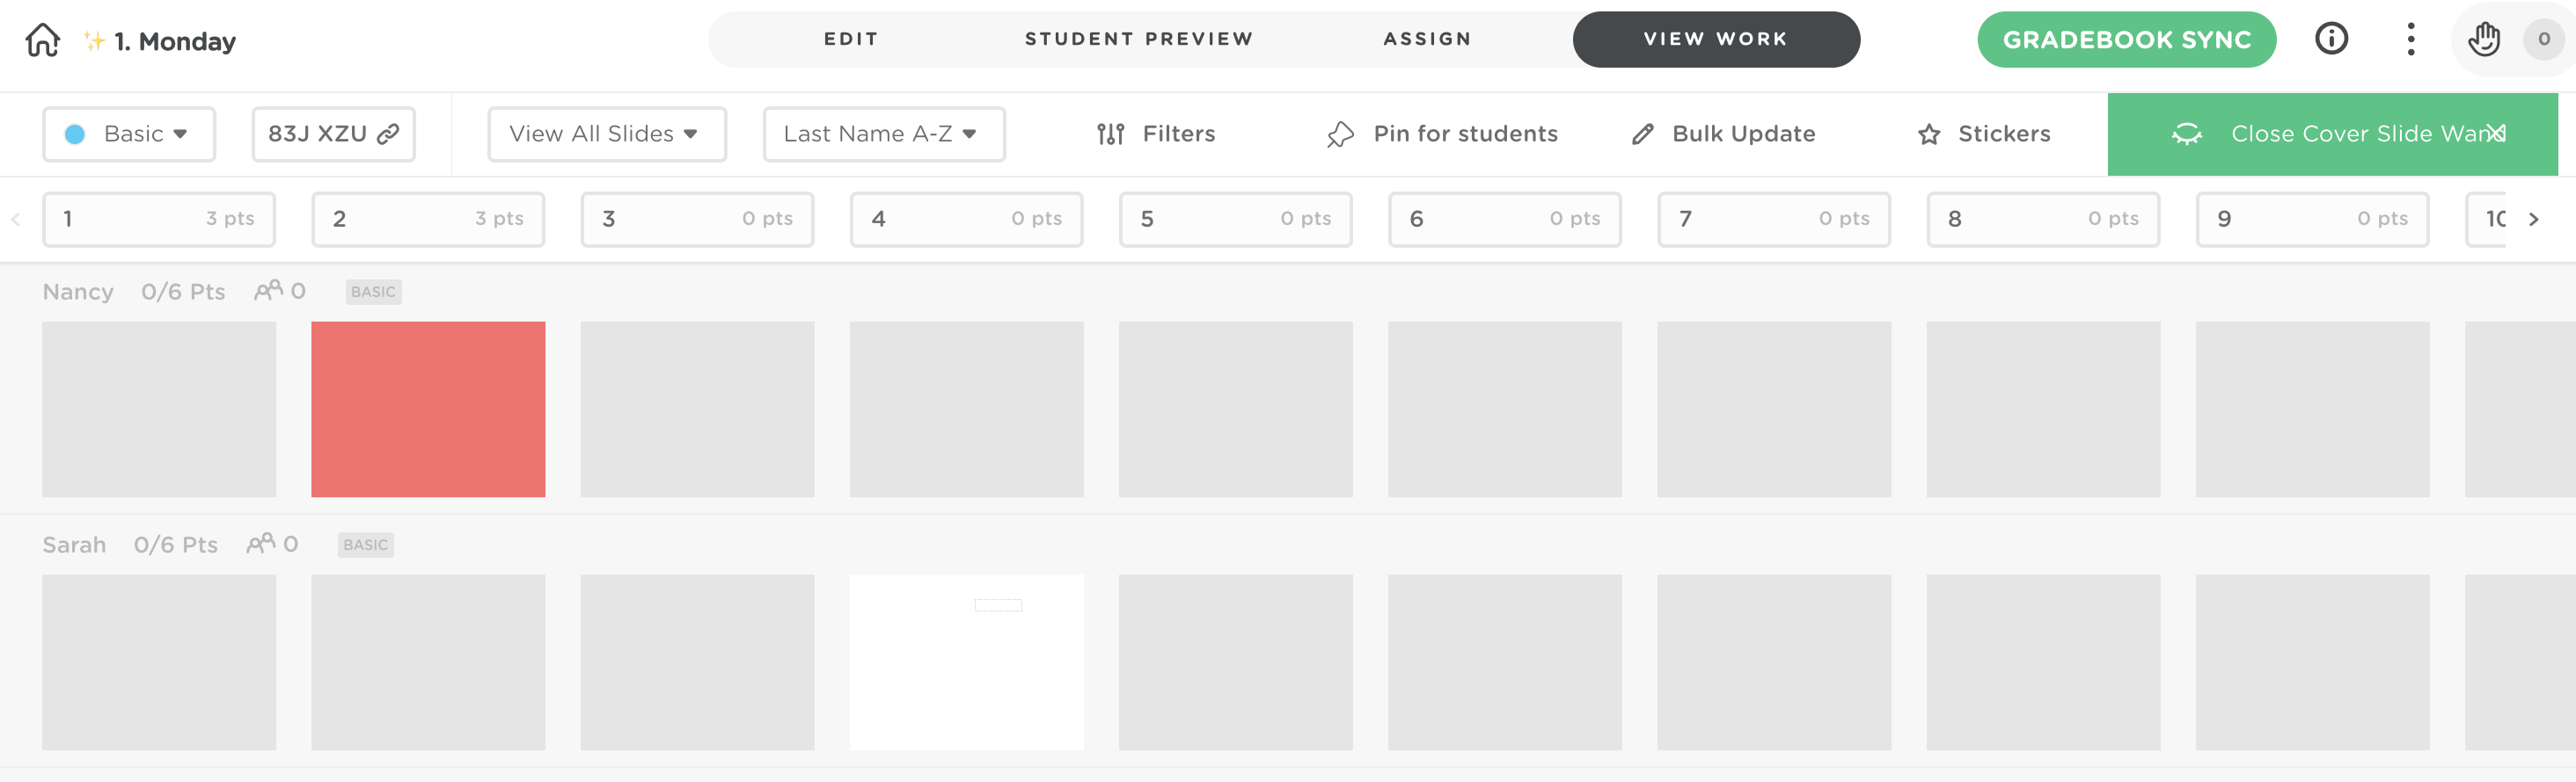This screenshot has height=782, width=2576.
Task: Open the three-dot more options menu
Action: (x=2410, y=39)
